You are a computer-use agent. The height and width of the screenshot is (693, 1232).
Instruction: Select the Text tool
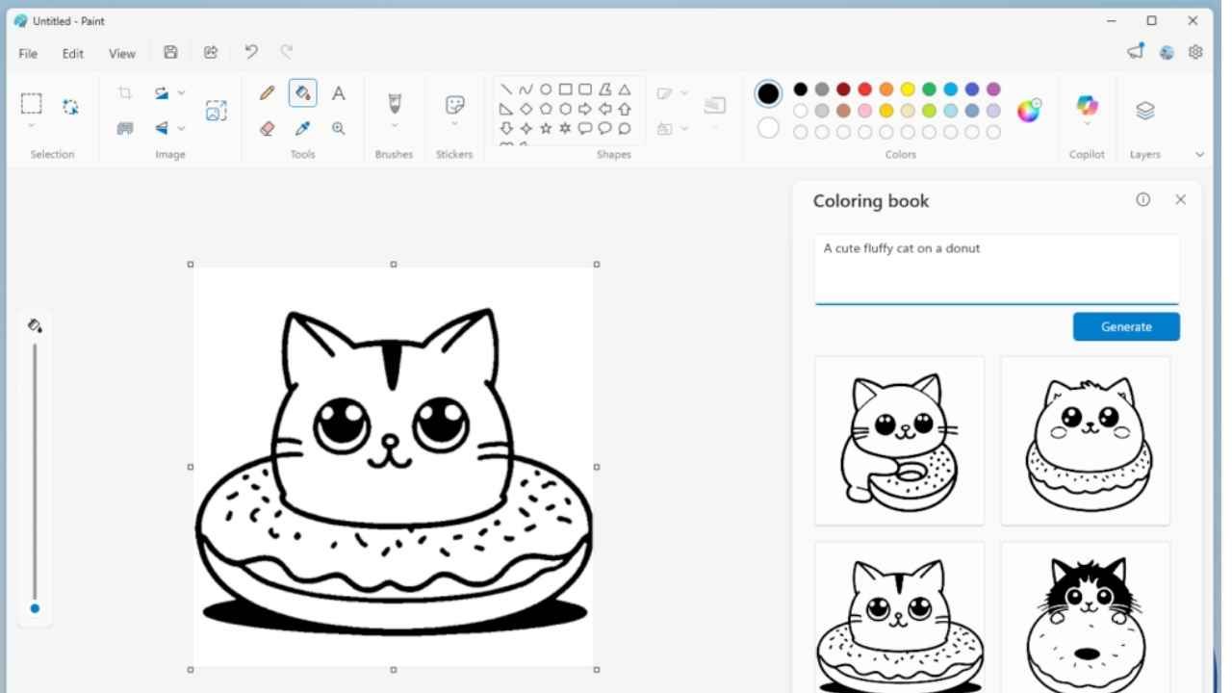338,92
